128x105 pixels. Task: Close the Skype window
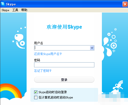click(x=125, y=4)
